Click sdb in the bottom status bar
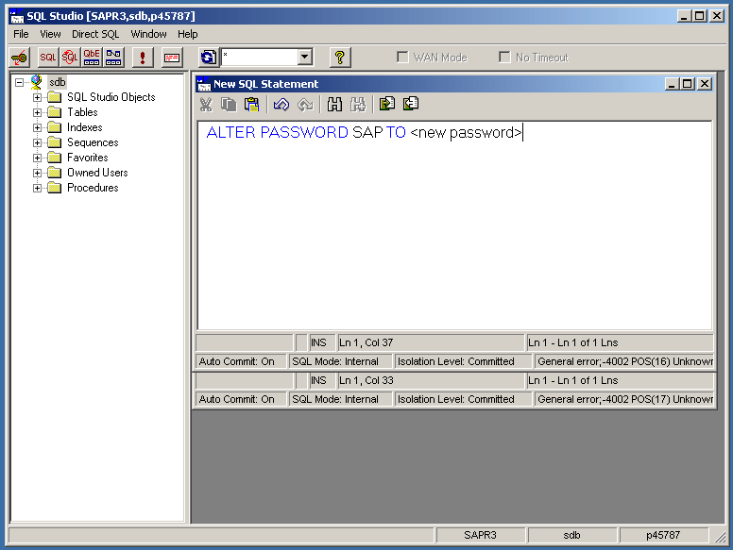The image size is (733, 550). [x=571, y=535]
